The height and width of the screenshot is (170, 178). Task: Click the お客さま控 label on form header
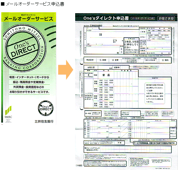(x=166, y=18)
